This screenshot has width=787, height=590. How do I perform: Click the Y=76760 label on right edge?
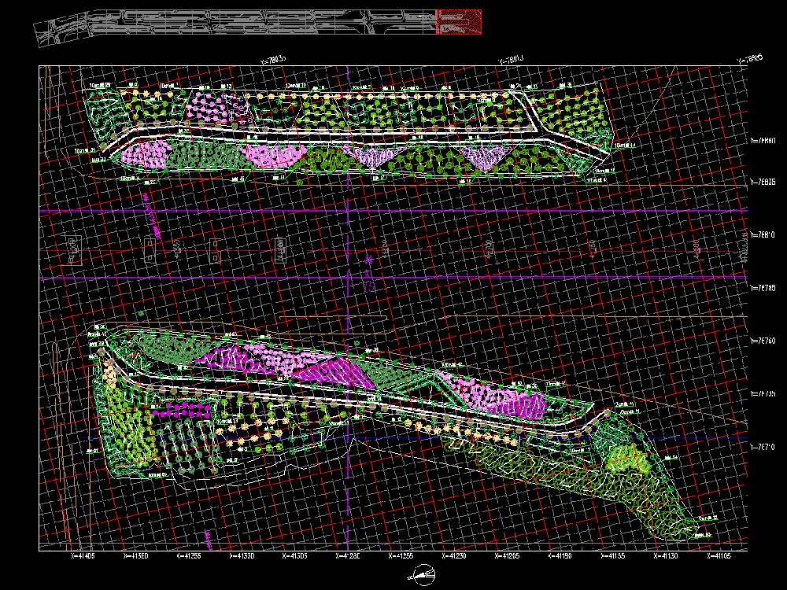coord(763,341)
